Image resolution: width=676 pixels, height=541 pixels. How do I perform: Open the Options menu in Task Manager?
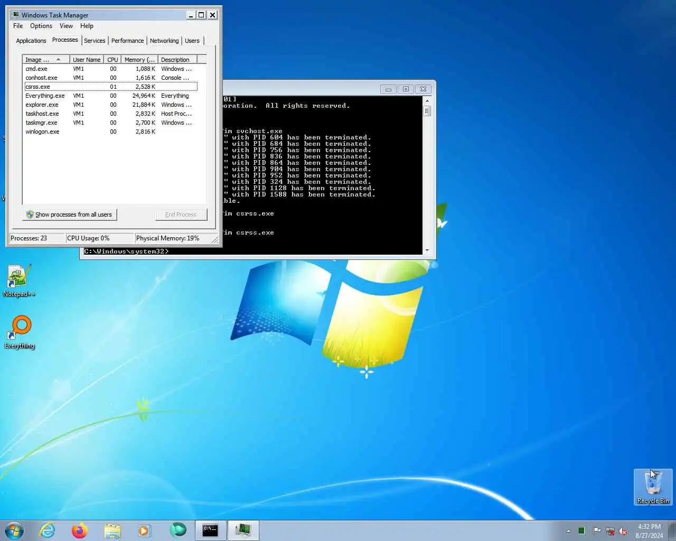point(41,26)
